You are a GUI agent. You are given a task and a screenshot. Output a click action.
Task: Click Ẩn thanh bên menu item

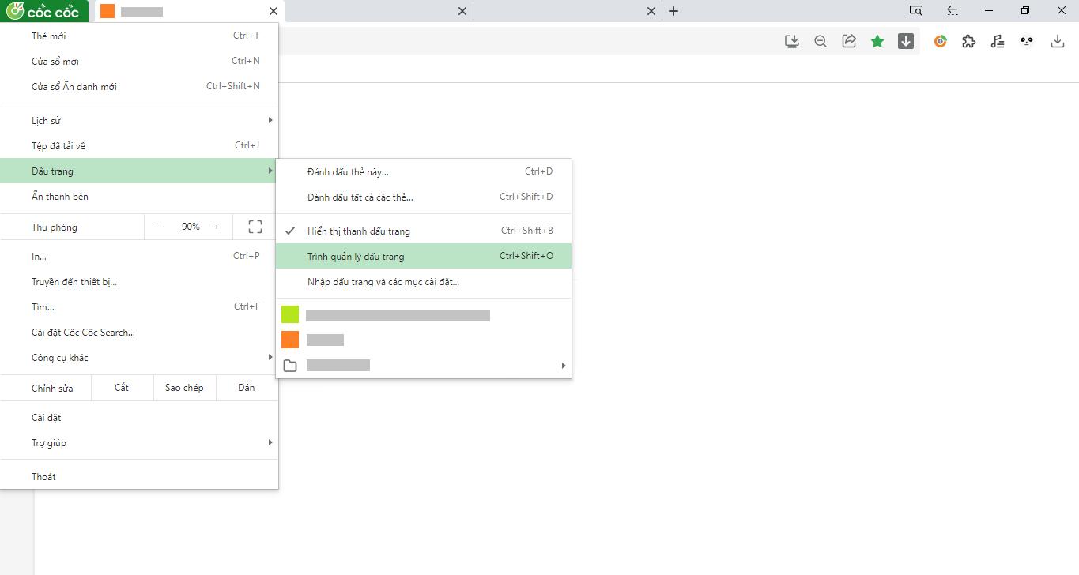139,197
